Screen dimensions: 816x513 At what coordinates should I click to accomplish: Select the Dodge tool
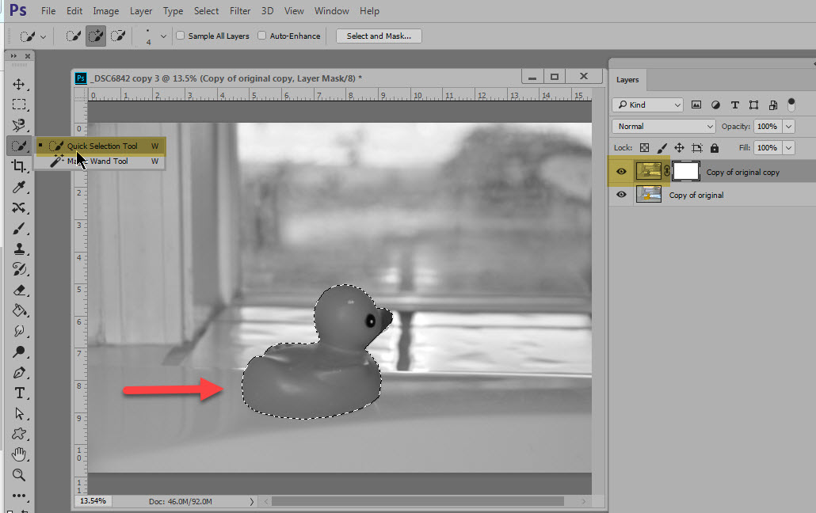[x=19, y=351]
